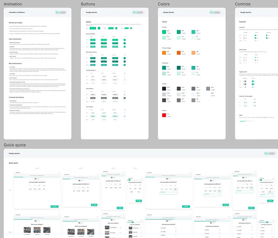Screen dimensions: 278x238
Task: Click the 'Radio button' section heading in Controls
Action: pos(243,50)
